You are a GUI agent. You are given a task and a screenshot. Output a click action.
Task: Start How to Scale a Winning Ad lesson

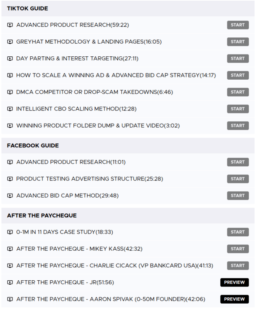coord(238,75)
